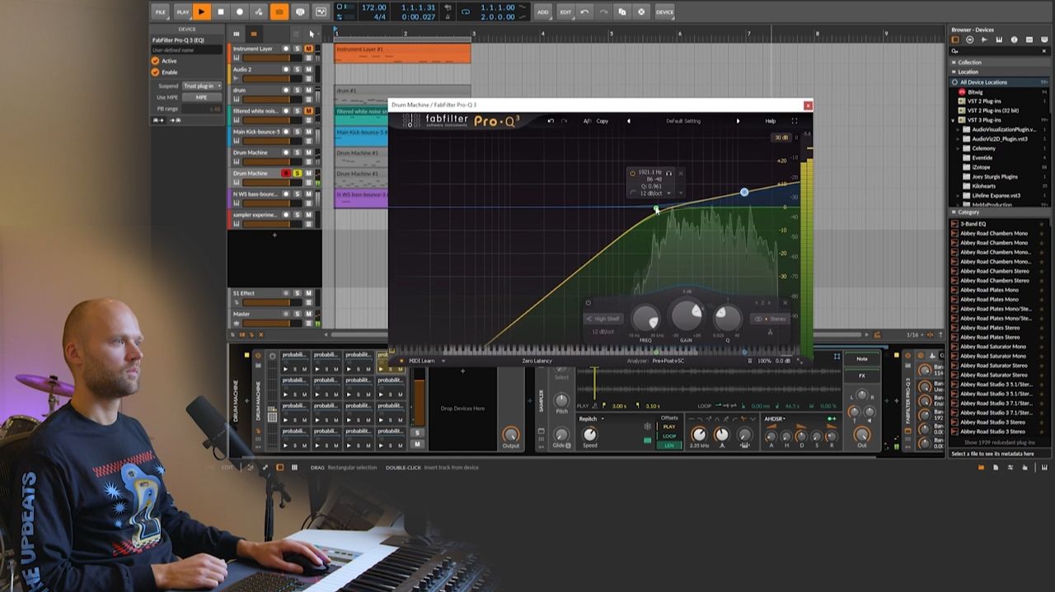Viewport: 1055px width, 592px height.
Task: Toggle the band power icon in the band popup
Action: tap(632, 173)
